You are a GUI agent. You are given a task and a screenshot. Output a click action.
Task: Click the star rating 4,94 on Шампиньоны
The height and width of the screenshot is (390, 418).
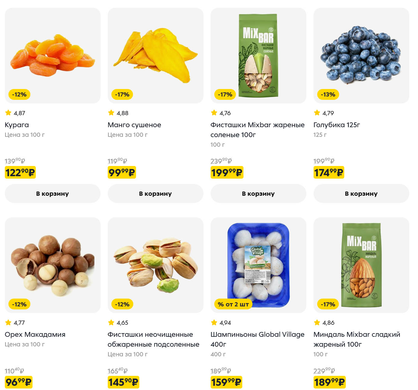pyautogui.click(x=221, y=323)
